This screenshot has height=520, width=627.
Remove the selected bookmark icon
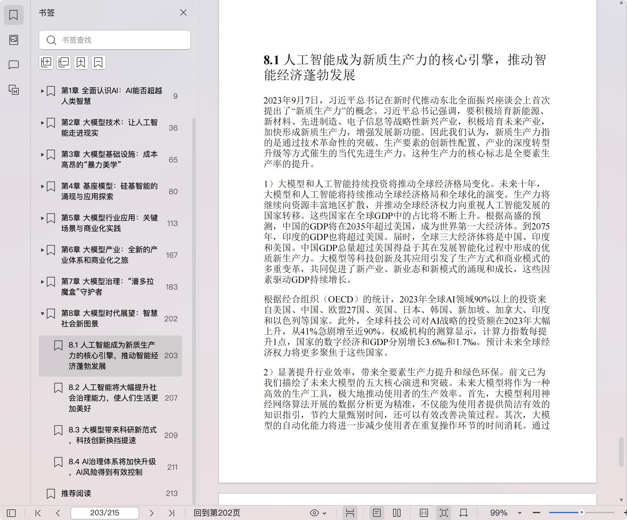99,62
